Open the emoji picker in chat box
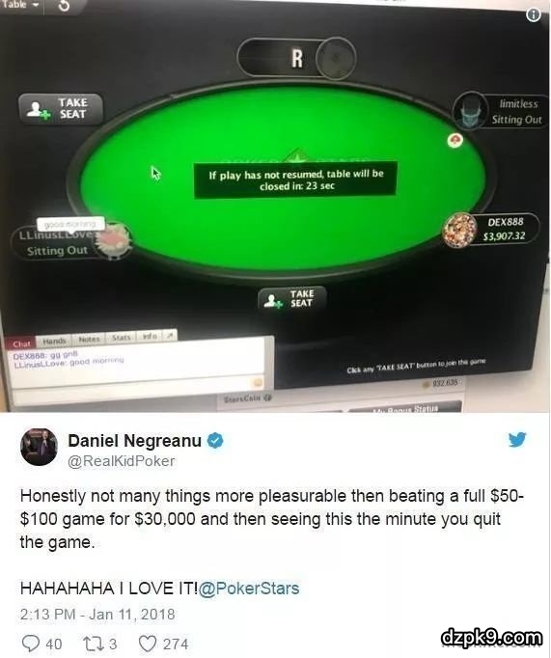Screen dimensions: 551x658 click(x=258, y=382)
